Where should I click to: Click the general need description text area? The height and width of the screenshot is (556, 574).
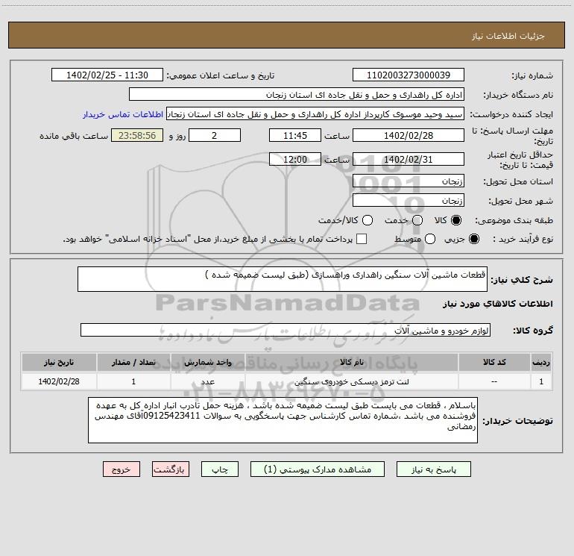(x=283, y=279)
